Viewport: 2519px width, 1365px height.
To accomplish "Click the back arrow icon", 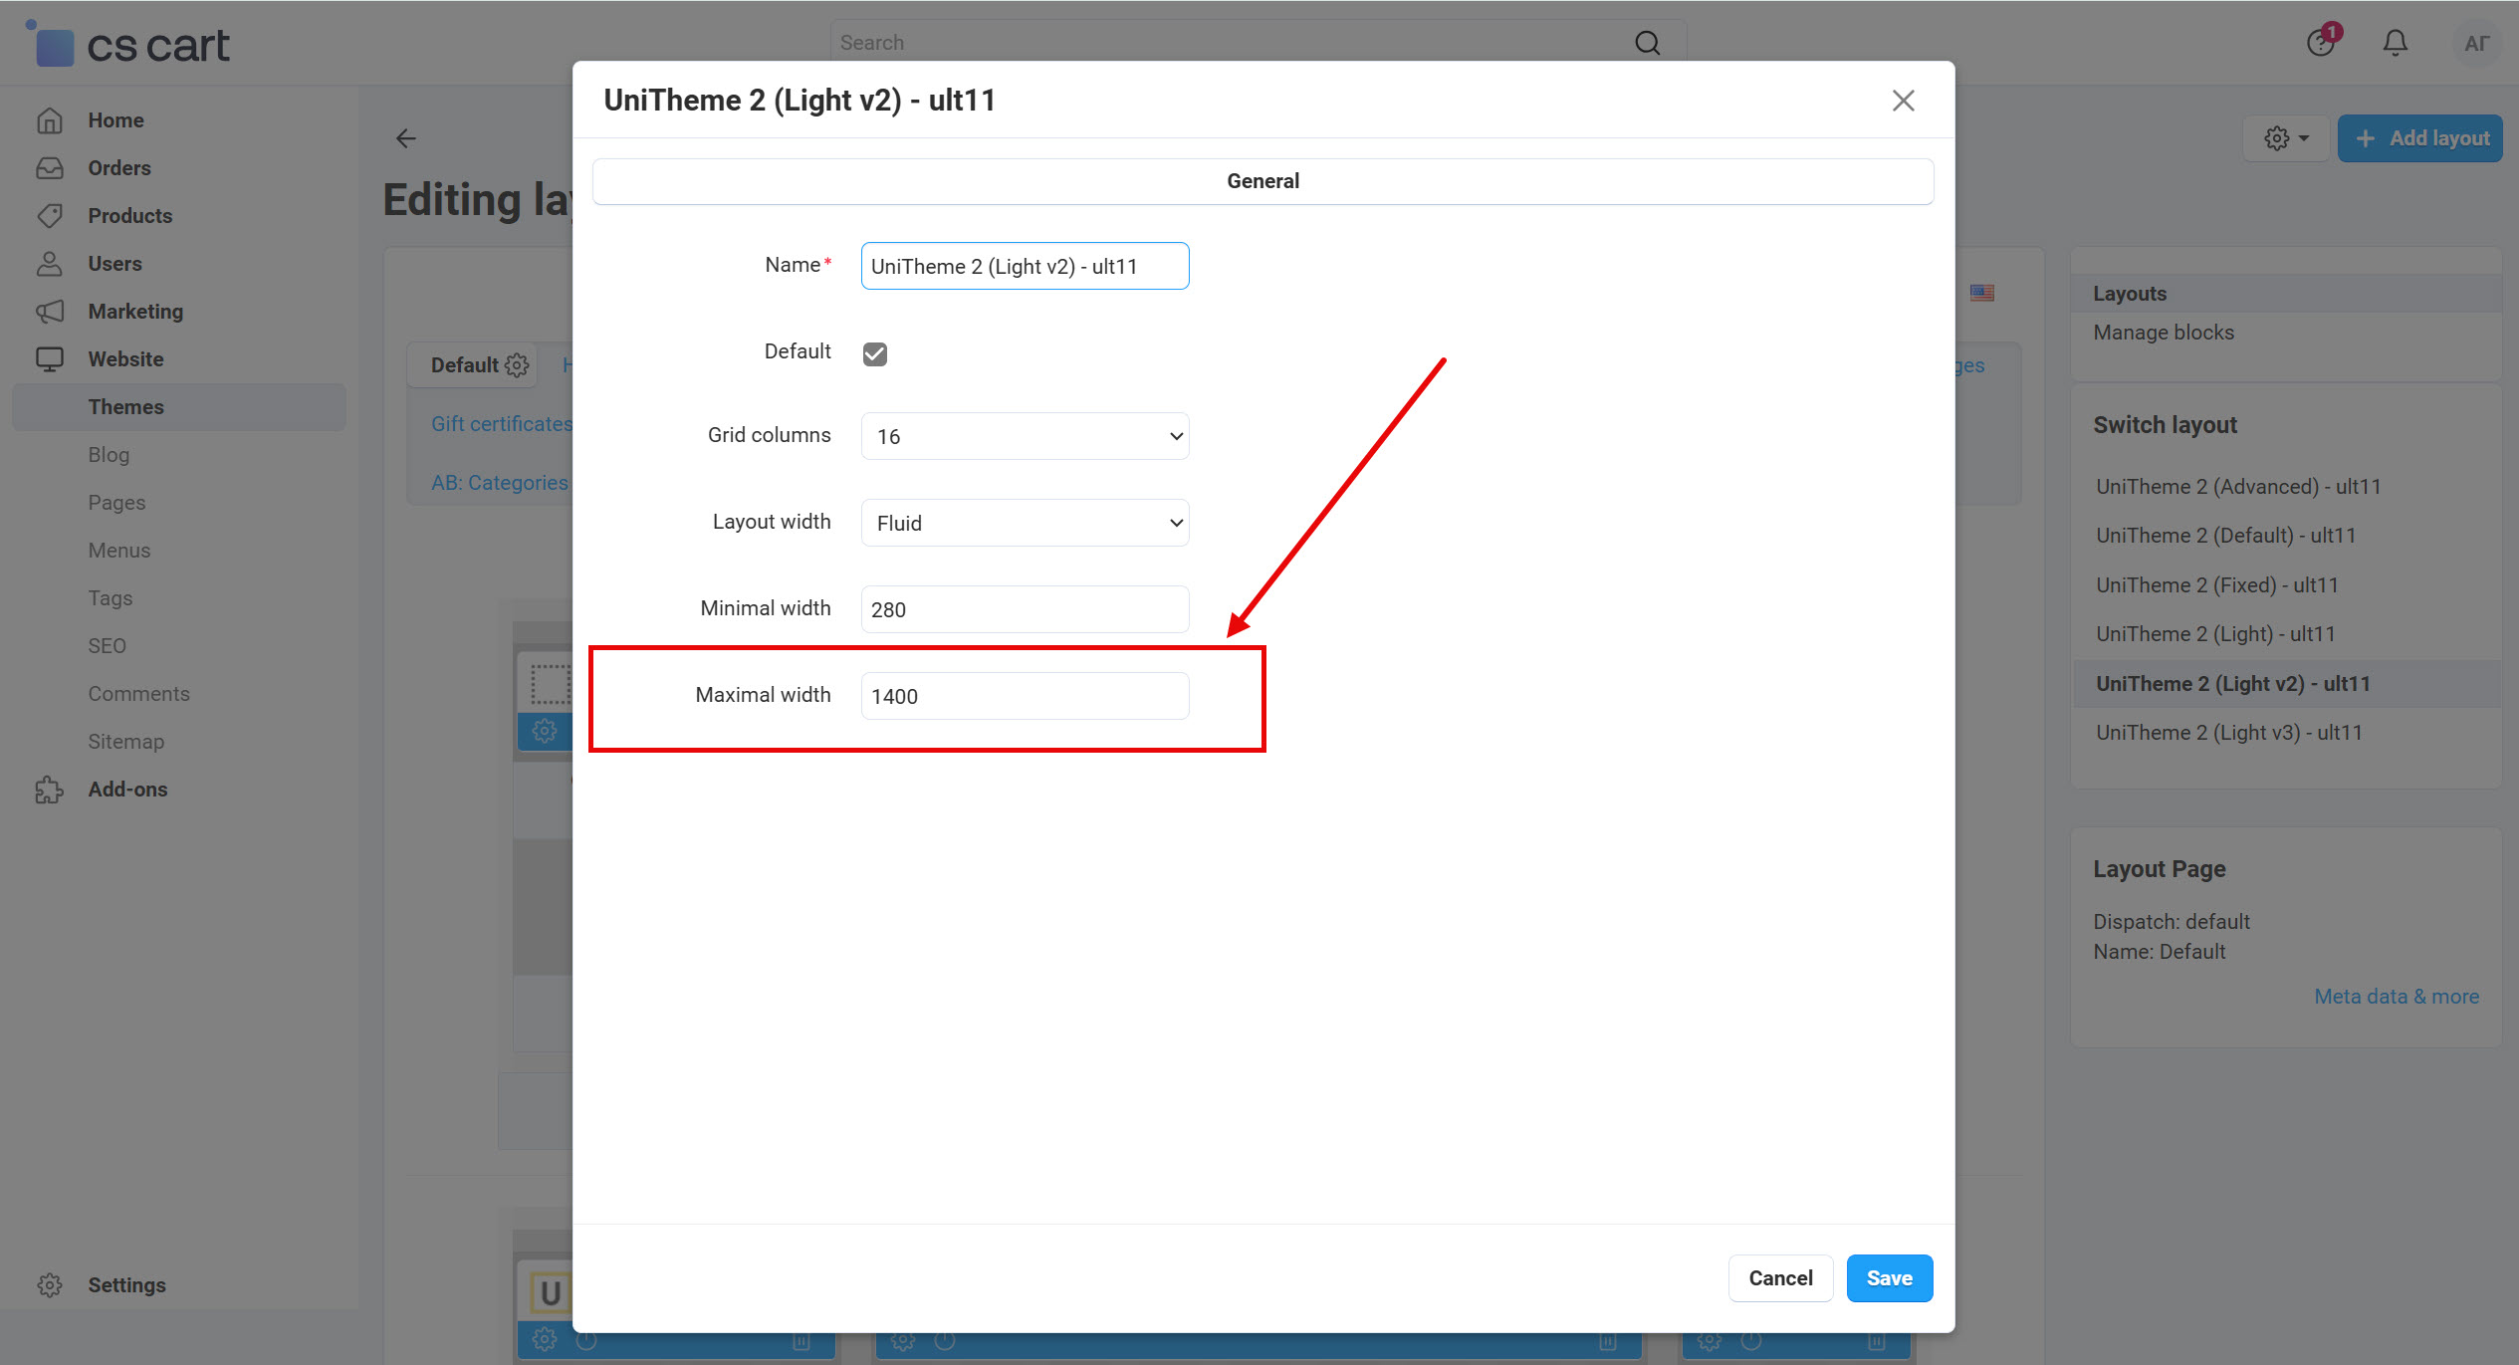I will tap(405, 138).
